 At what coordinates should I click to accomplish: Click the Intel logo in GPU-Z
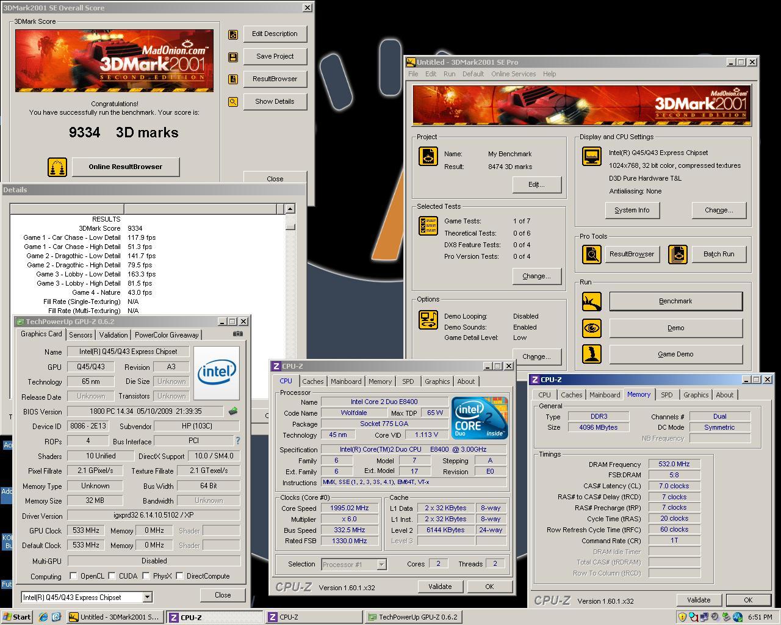click(217, 374)
